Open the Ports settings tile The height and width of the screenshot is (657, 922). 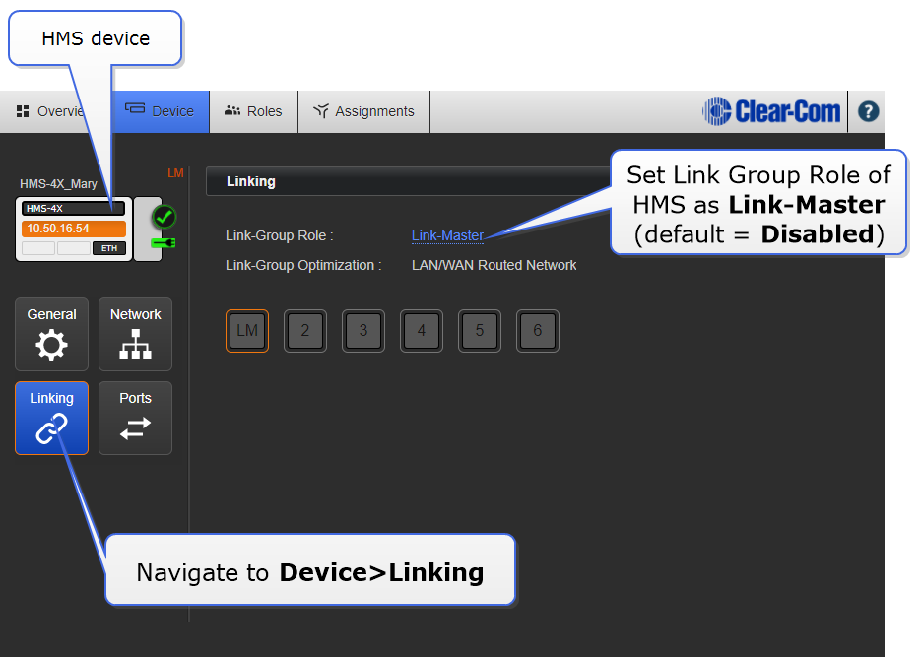[135, 418]
